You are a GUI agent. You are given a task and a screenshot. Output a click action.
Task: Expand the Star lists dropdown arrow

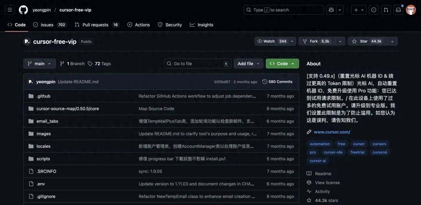point(392,41)
